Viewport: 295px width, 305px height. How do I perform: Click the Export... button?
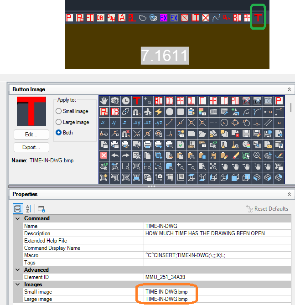tap(31, 147)
